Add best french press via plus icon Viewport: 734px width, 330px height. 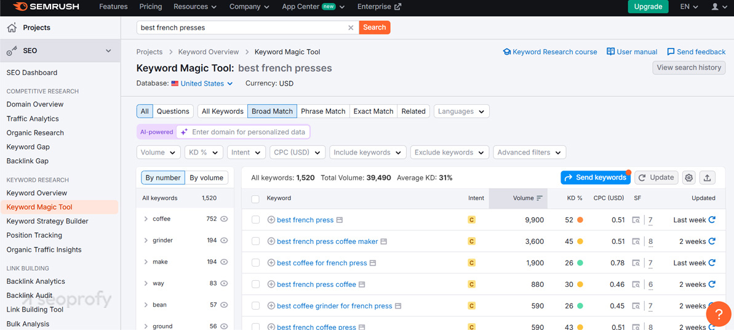[x=271, y=220]
